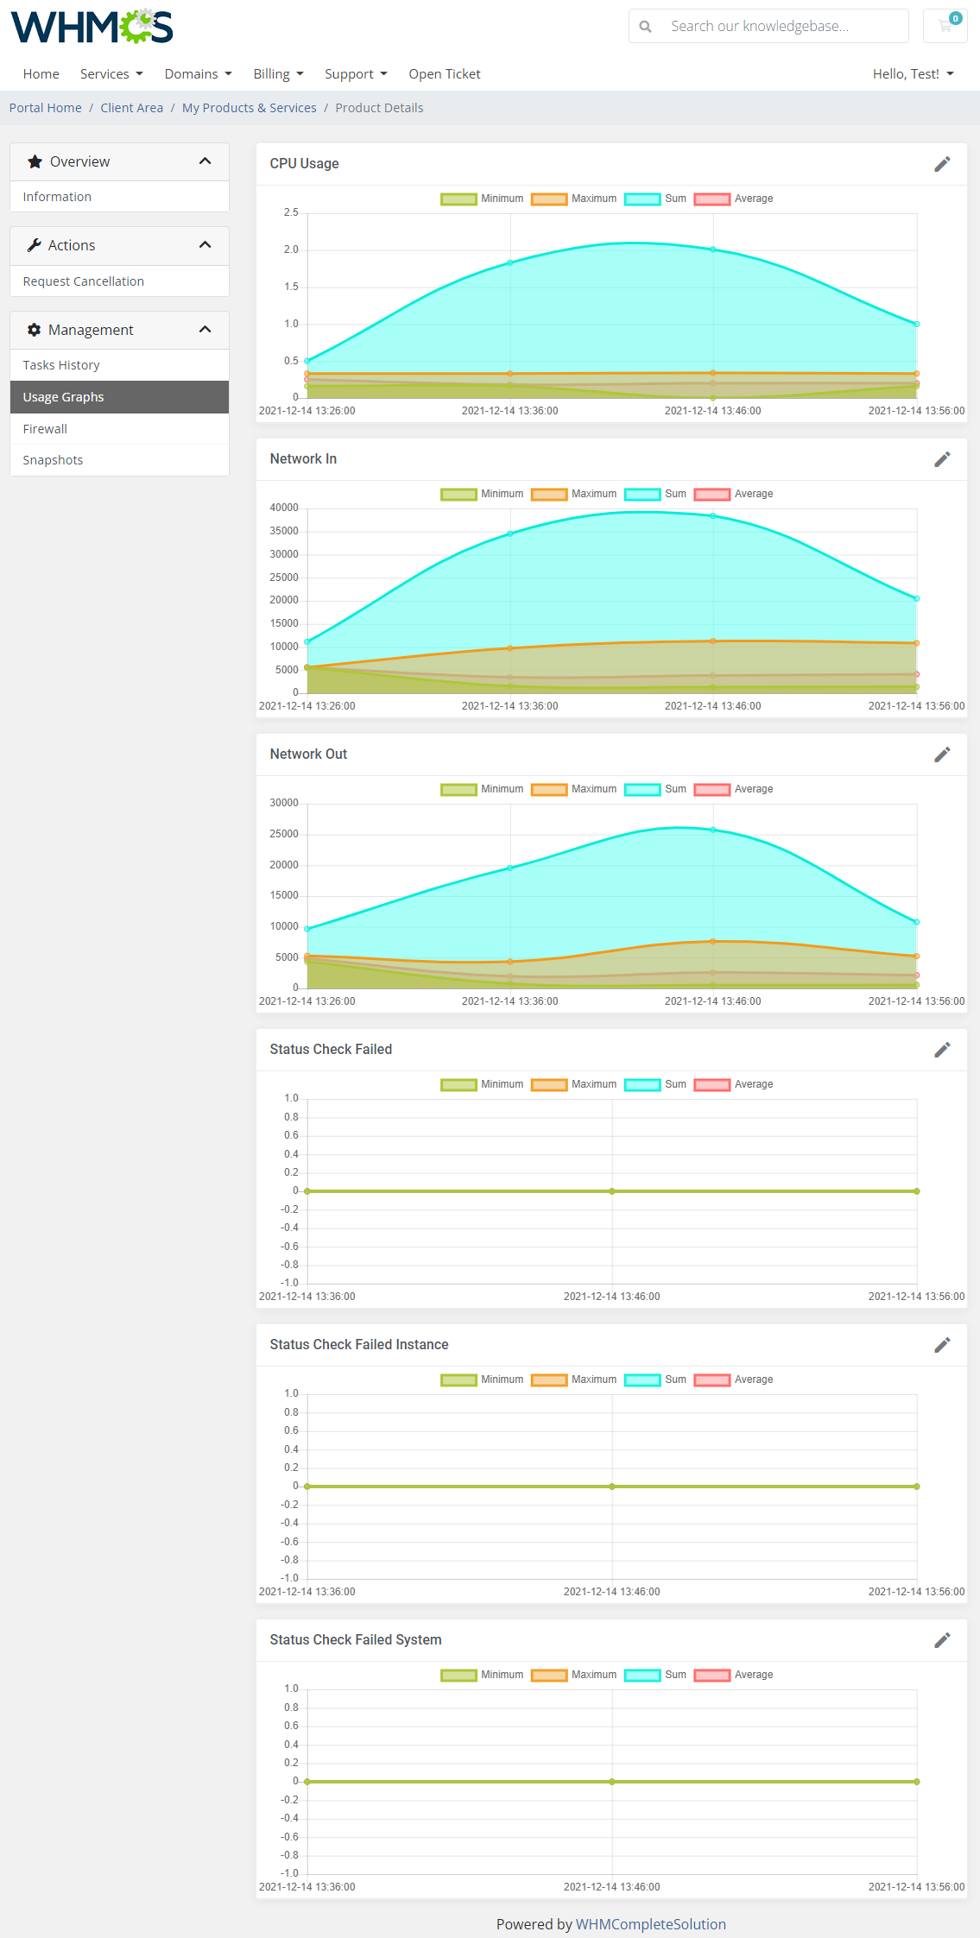
Task: Click the Network In pencil icon
Action: [x=942, y=459]
